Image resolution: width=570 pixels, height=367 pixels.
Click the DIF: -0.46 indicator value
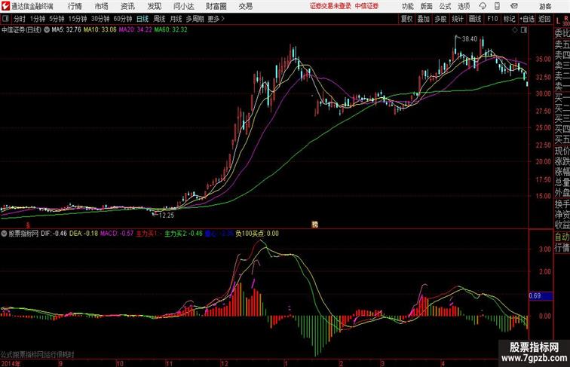54,234
